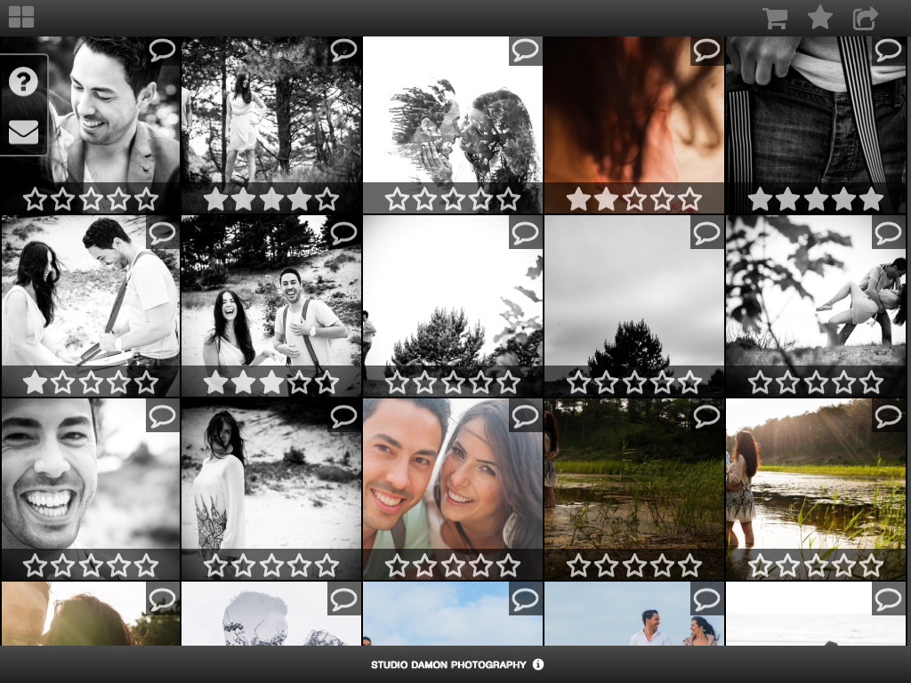
Task: Open comments for jeans and suspenders photo
Action: point(888,50)
